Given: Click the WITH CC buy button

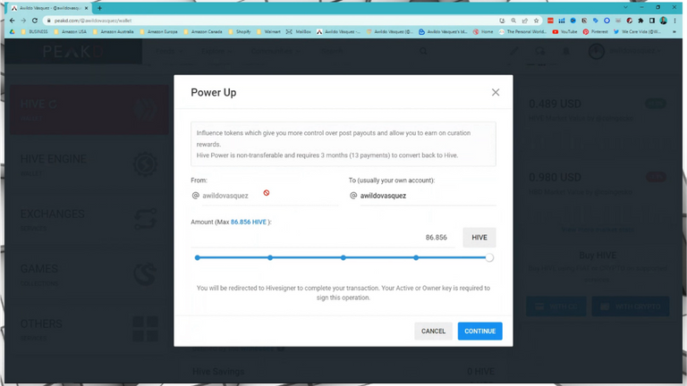Looking at the screenshot, I should tap(556, 306).
